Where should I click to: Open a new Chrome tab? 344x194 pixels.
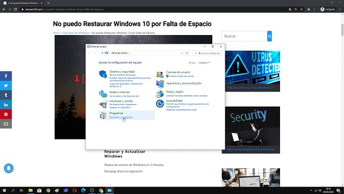[x=48, y=3]
